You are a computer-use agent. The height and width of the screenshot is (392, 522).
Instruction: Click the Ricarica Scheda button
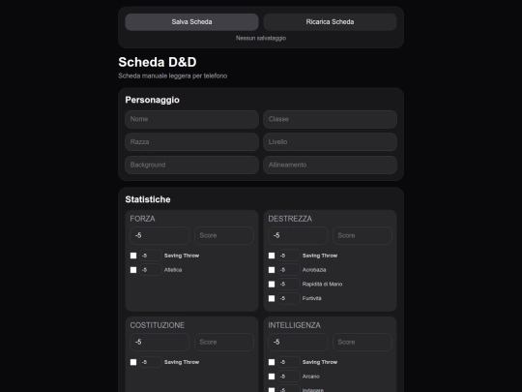coord(330,22)
